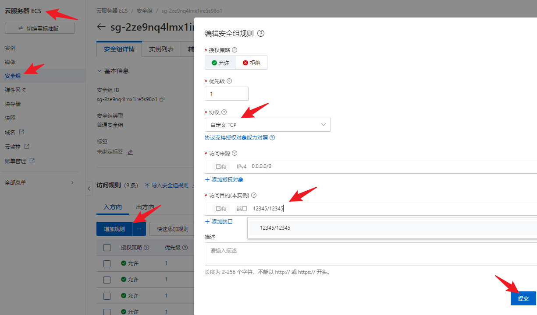Image resolution: width=537 pixels, height=315 pixels.
Task: Click the edit pencil icon next to tags
Action: pos(130,152)
